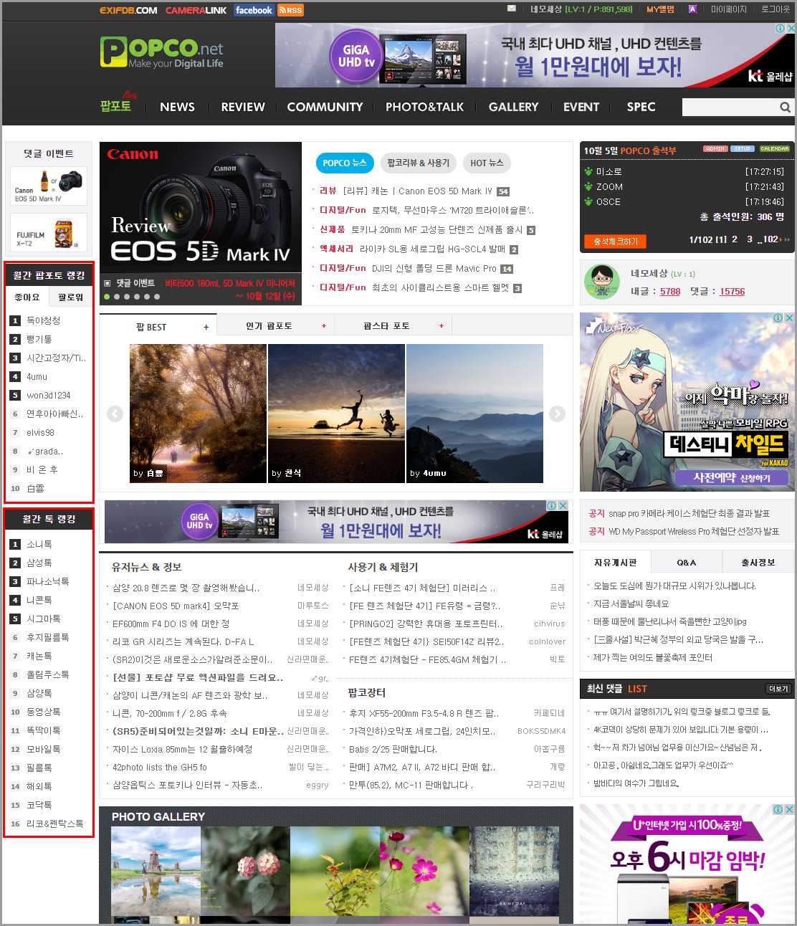The image size is (797, 926).
Task: Open the windmill photo in PHOTO GALLERY
Action: pos(156,871)
